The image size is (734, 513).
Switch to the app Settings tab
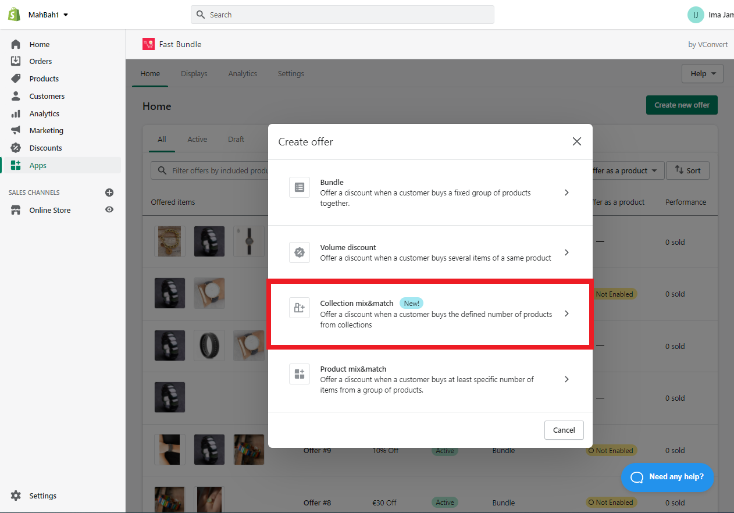[x=291, y=74]
